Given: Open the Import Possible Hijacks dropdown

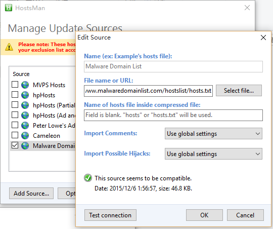Looking at the screenshot, I should [x=213, y=154].
